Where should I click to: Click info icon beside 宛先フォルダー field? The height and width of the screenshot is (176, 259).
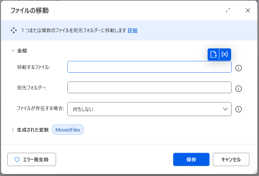(x=238, y=89)
